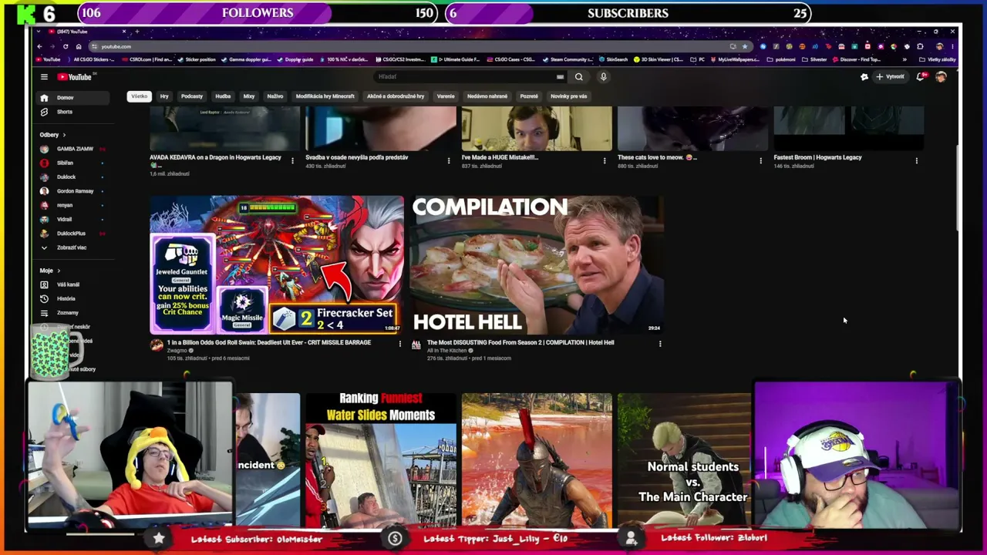987x555 pixels.
Task: Select the Nedávno nahrané chip
Action: [x=487, y=96]
